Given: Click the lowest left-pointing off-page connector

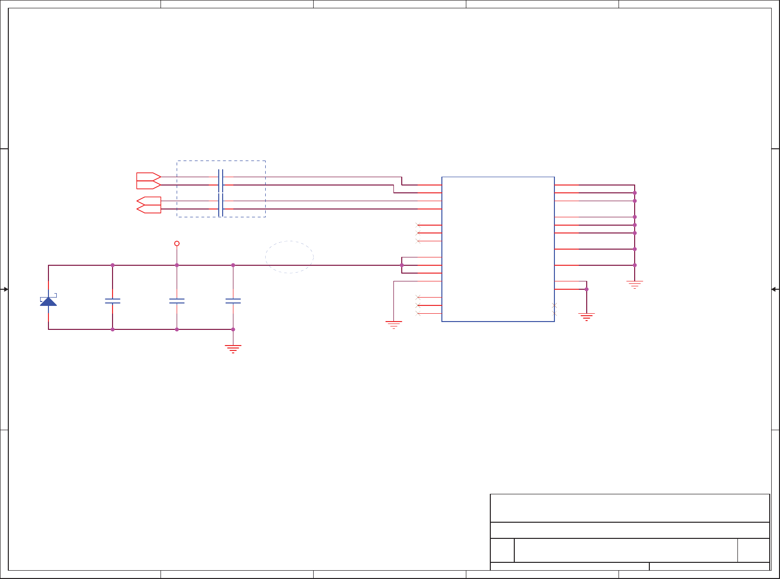Looking at the screenshot, I should (149, 209).
